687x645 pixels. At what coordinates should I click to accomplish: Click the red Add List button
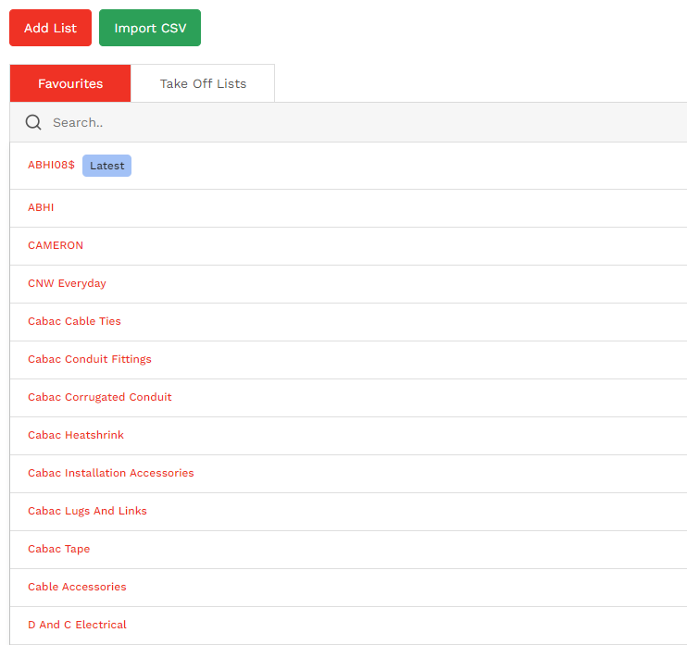(50, 28)
